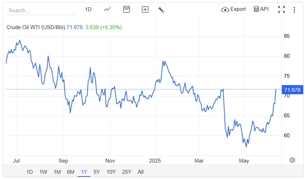Viewport: 305px width, 179px height.
Task: Open the chart type line icon
Action: pyautogui.click(x=108, y=9)
